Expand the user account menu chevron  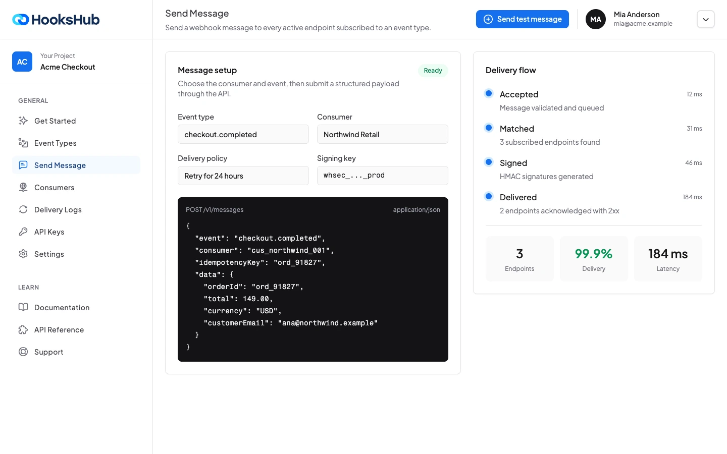[706, 19]
